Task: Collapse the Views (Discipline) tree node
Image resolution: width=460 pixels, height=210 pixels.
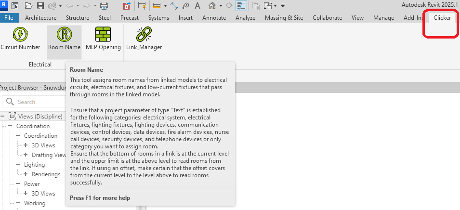Action: click(x=2, y=116)
